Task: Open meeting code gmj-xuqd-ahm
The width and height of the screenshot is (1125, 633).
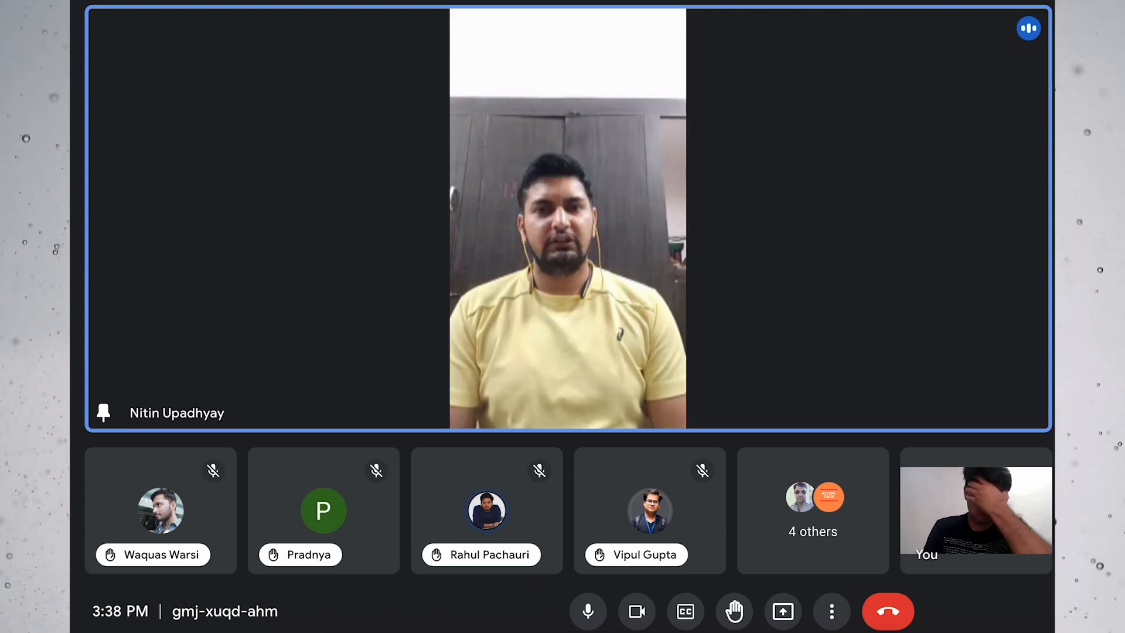Action: pos(224,611)
